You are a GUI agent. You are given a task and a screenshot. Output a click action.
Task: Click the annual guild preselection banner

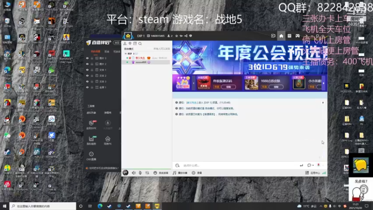pyautogui.click(x=250, y=57)
